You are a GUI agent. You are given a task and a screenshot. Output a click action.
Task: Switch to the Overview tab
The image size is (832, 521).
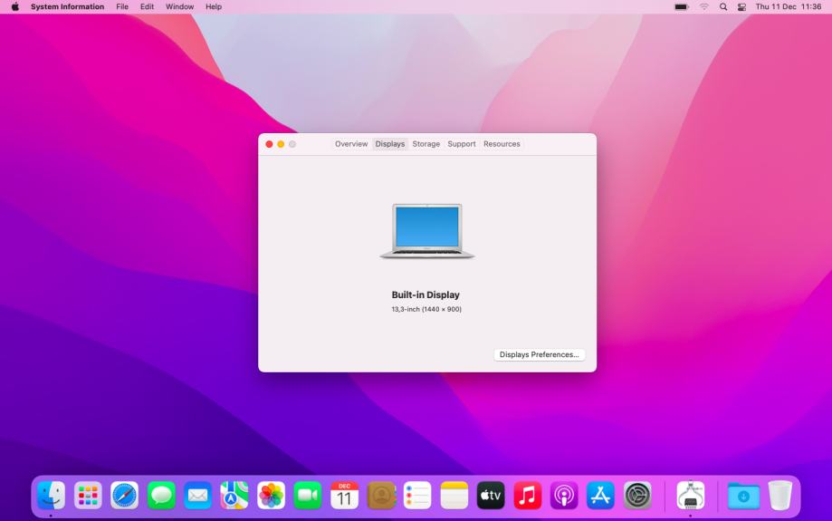351,144
